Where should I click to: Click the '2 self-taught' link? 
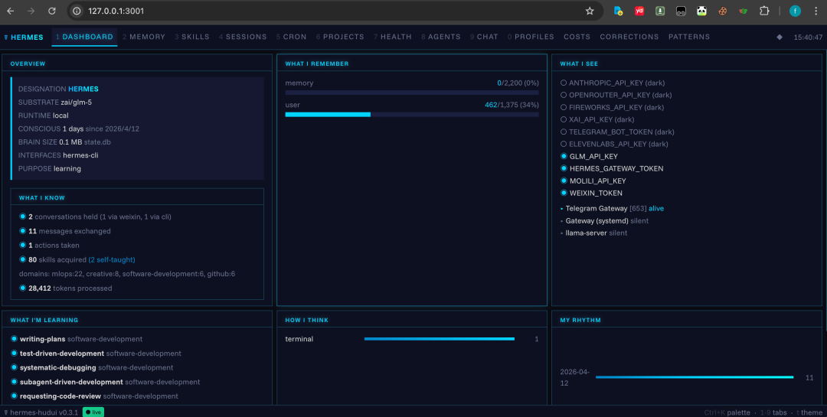[x=112, y=260]
